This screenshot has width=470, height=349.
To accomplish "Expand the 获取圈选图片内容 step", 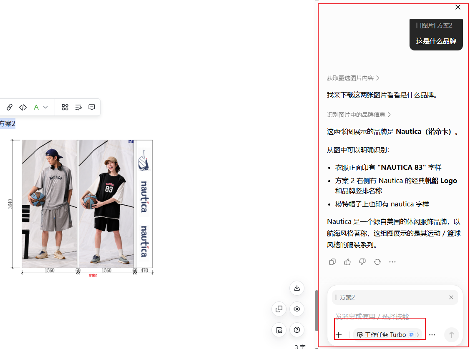I will point(353,78).
